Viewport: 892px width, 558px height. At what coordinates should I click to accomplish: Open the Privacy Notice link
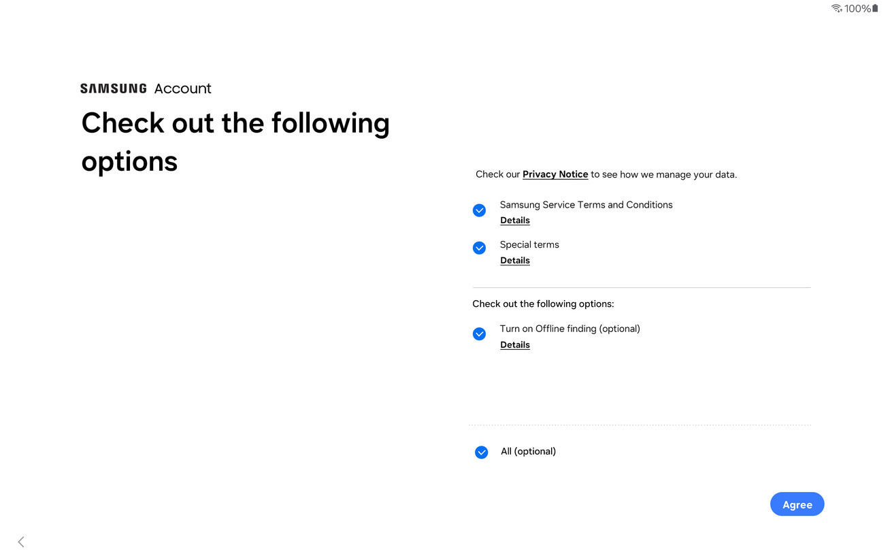click(555, 174)
